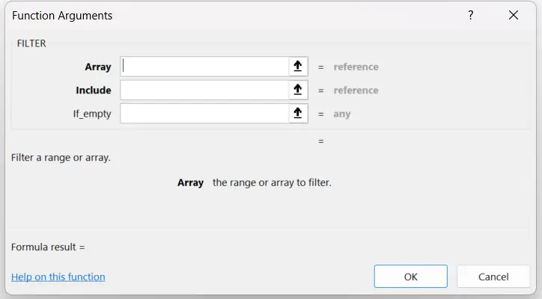This screenshot has width=542, height=299.
Task: Close the Function Arguments dialog
Action: pyautogui.click(x=514, y=15)
